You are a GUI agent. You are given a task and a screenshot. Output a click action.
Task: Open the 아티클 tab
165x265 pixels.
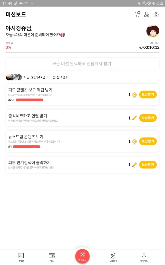[21, 257]
